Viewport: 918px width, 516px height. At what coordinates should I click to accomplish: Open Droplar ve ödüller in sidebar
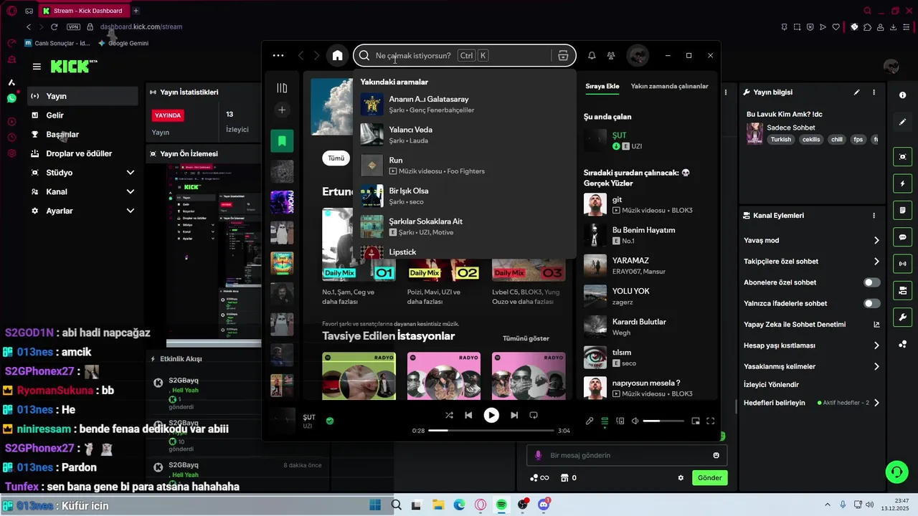(x=82, y=153)
